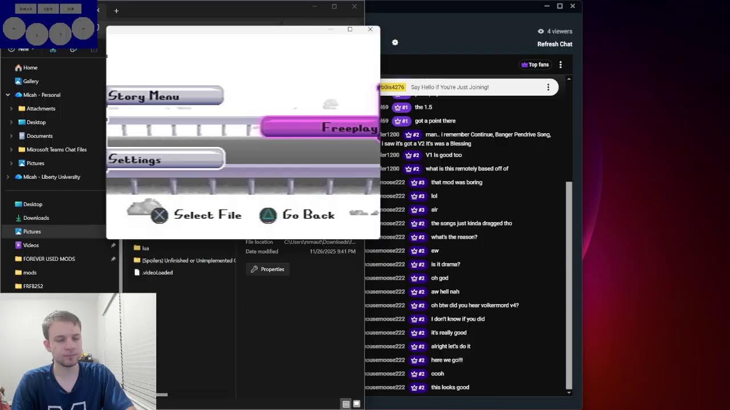Click the overlay 'ok' button
This screenshot has height=410, width=730.
click(71, 9)
